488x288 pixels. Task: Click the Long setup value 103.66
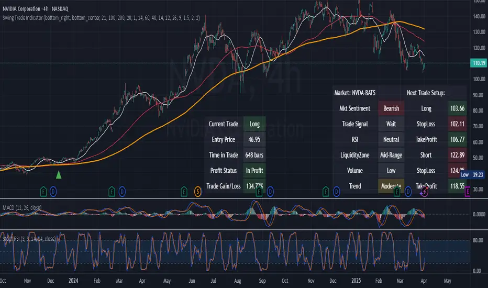click(x=457, y=108)
